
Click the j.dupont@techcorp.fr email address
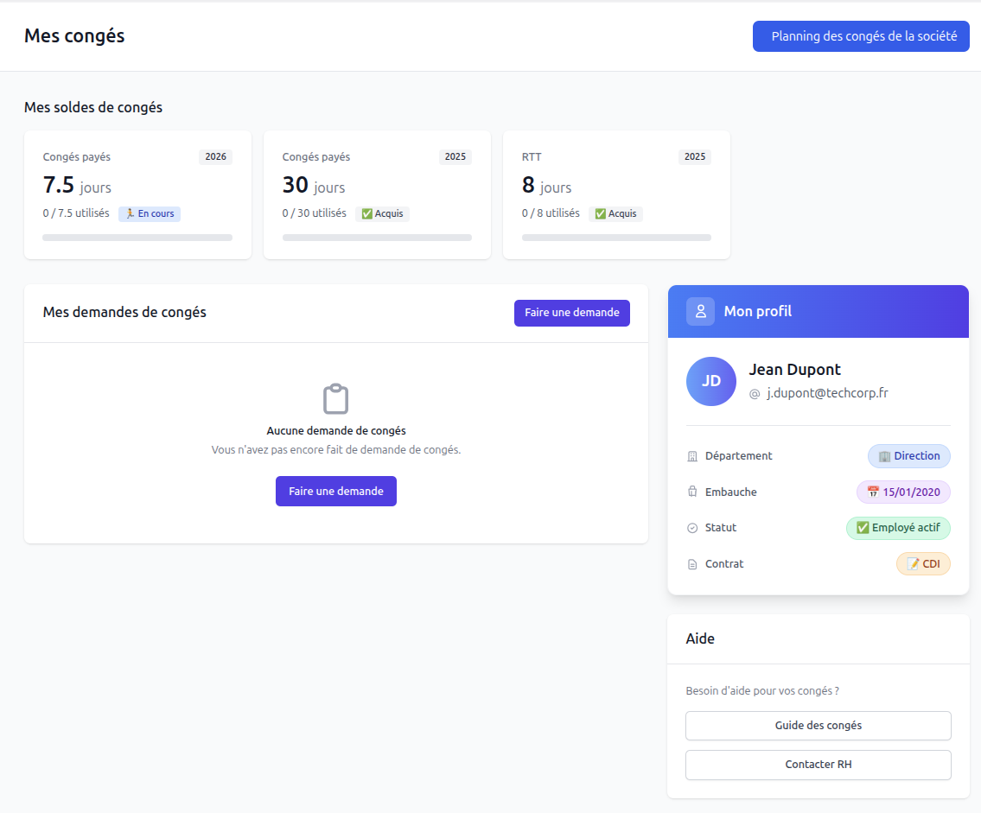pyautogui.click(x=827, y=393)
